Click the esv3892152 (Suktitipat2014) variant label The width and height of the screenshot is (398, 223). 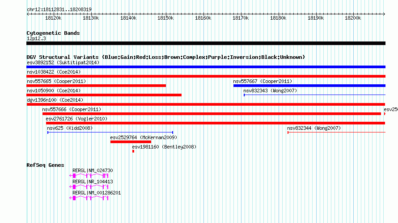click(x=63, y=62)
